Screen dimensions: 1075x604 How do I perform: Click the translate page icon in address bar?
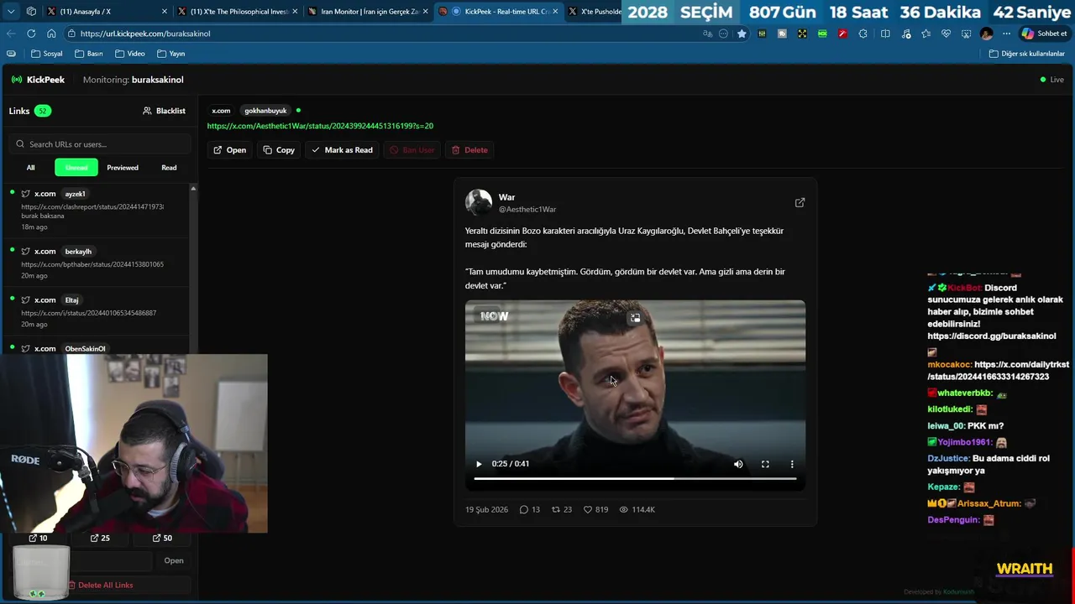click(x=708, y=34)
